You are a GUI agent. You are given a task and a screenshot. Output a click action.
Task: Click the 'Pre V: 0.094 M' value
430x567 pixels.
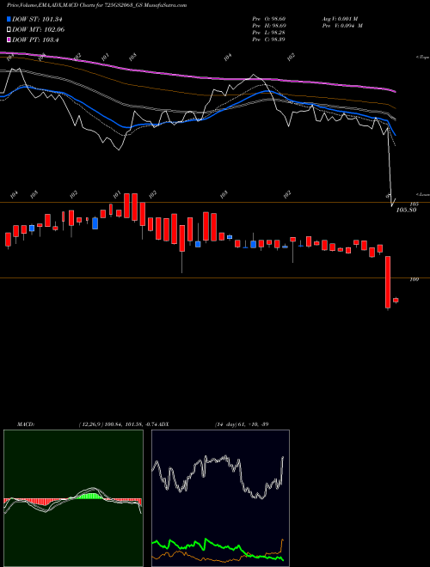coord(342,26)
